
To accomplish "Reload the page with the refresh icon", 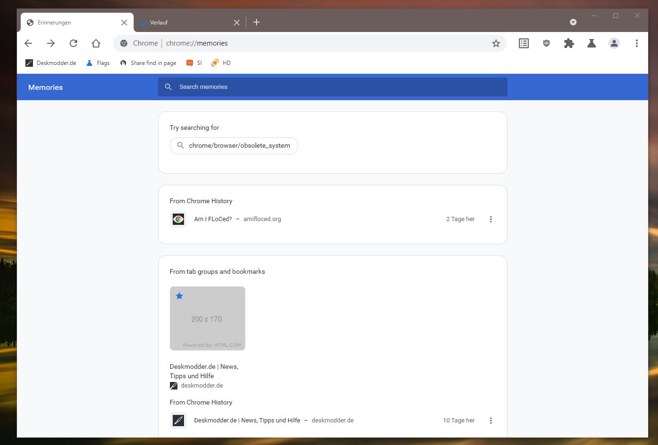I will click(73, 43).
